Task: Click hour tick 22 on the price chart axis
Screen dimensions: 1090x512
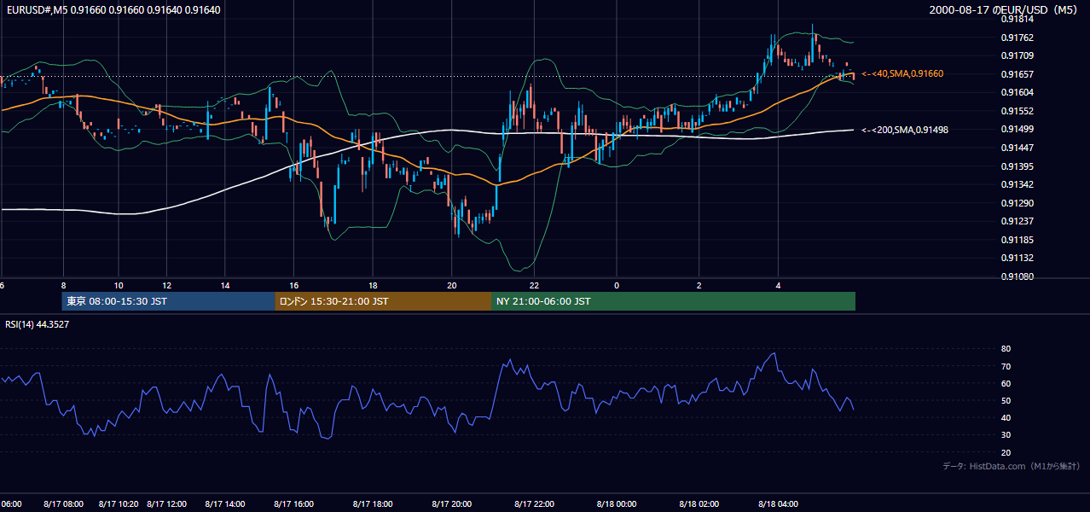Action: 534,285
